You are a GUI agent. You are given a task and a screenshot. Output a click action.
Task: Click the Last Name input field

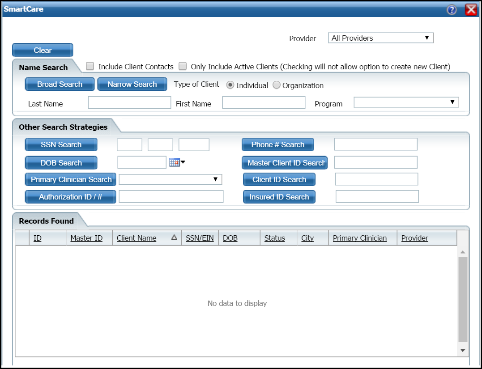[129, 103]
